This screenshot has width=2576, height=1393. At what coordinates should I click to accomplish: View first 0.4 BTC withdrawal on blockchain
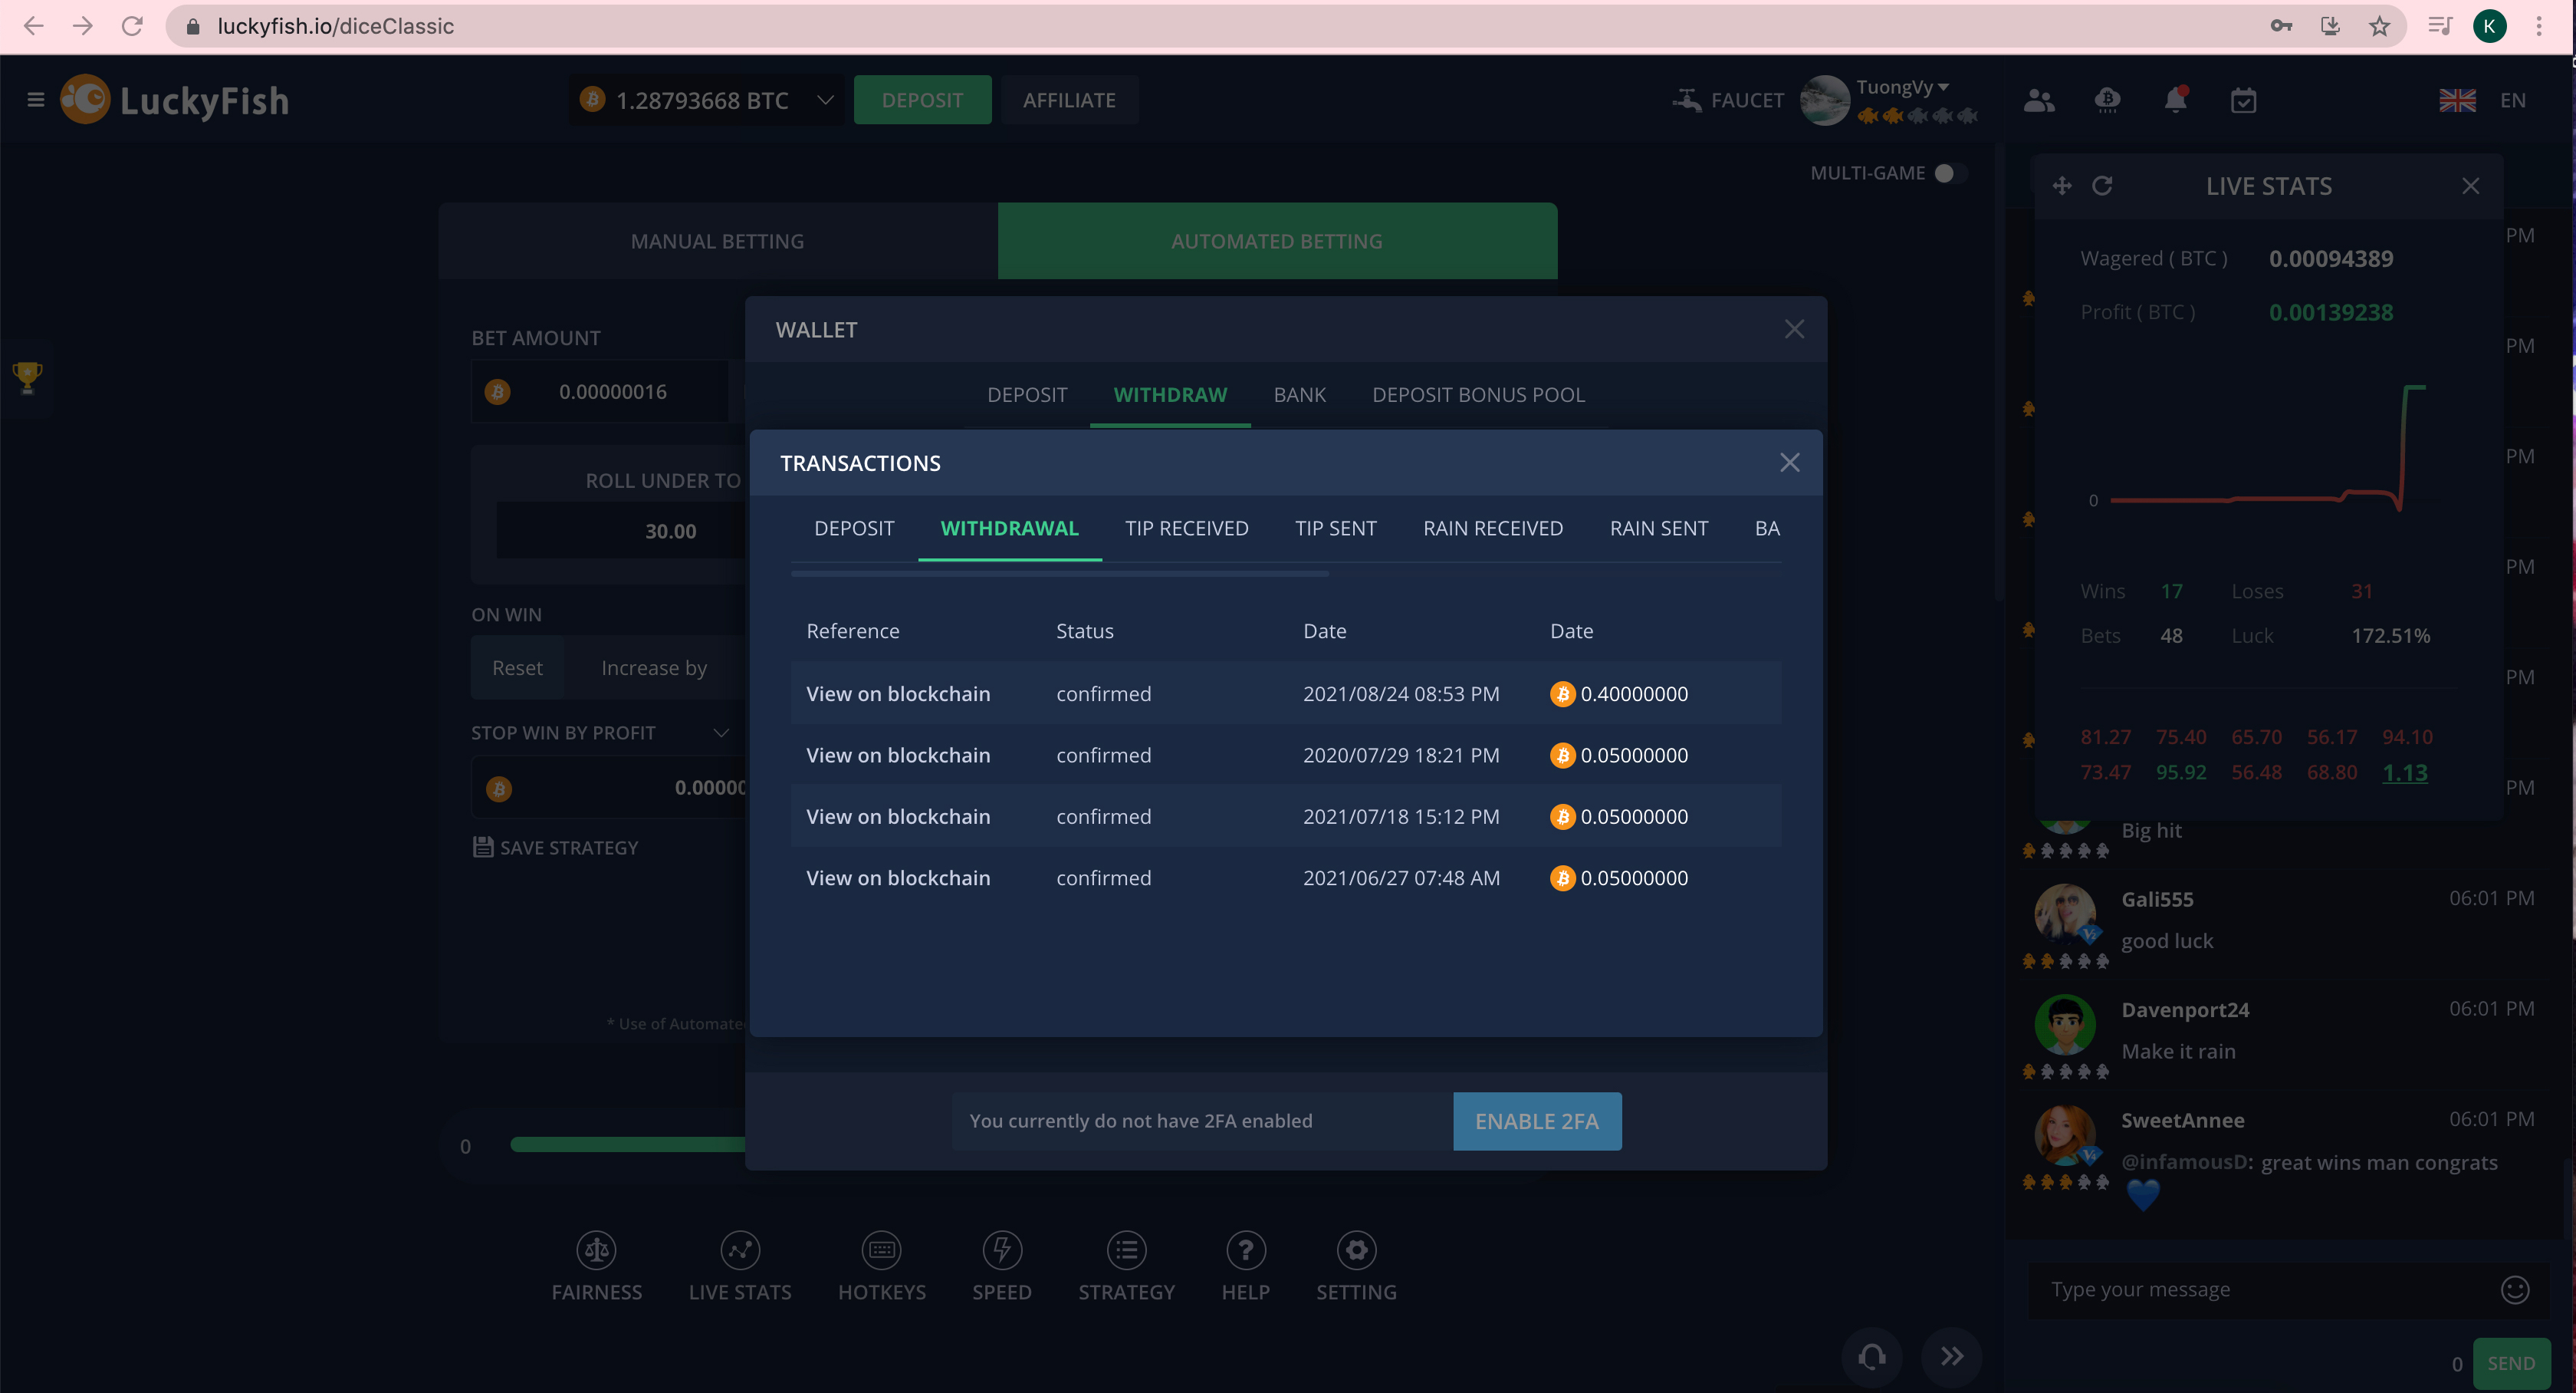point(897,693)
